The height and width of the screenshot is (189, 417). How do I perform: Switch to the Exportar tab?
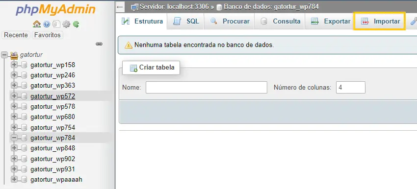click(x=330, y=21)
